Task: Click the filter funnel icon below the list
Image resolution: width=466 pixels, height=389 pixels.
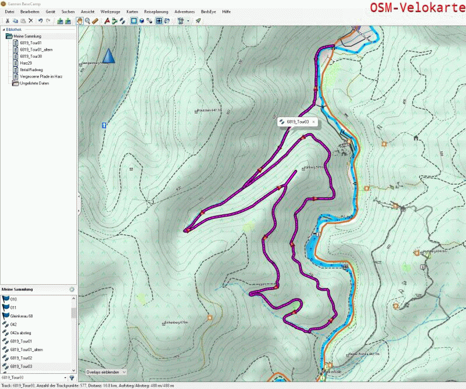Action: [72, 378]
